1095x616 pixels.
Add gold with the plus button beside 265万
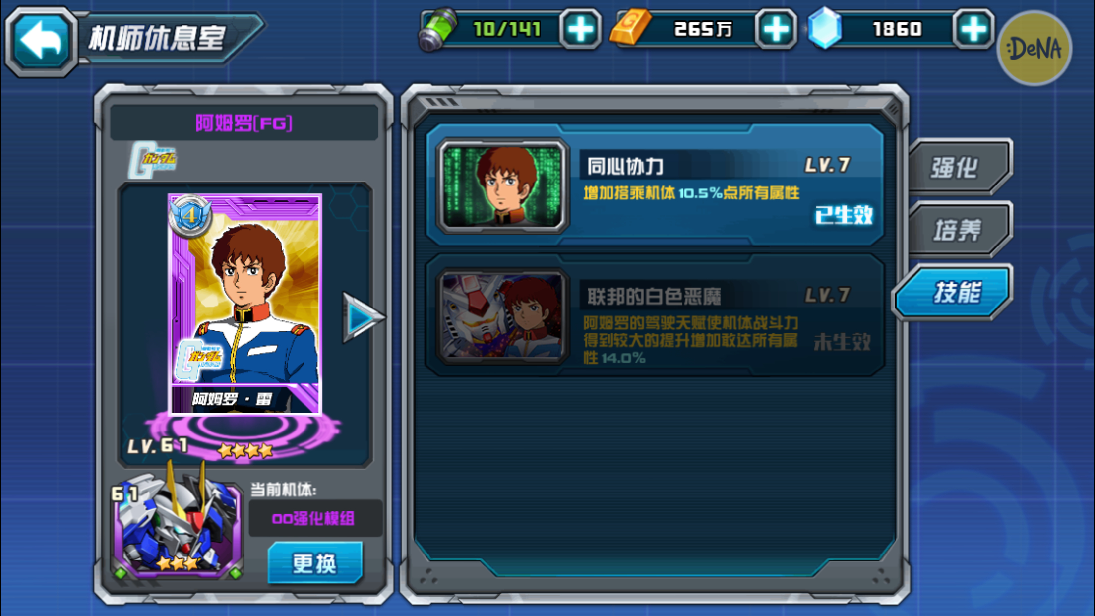[x=776, y=29]
